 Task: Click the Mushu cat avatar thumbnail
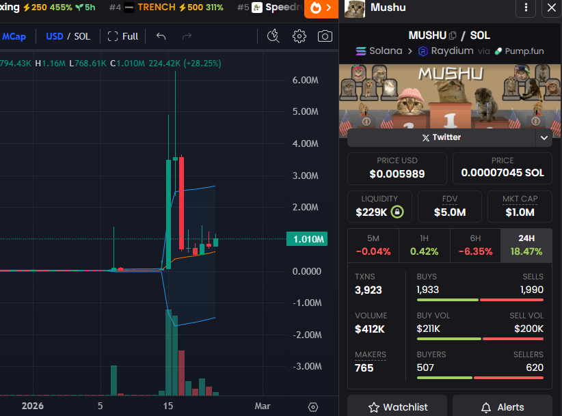[x=354, y=8]
